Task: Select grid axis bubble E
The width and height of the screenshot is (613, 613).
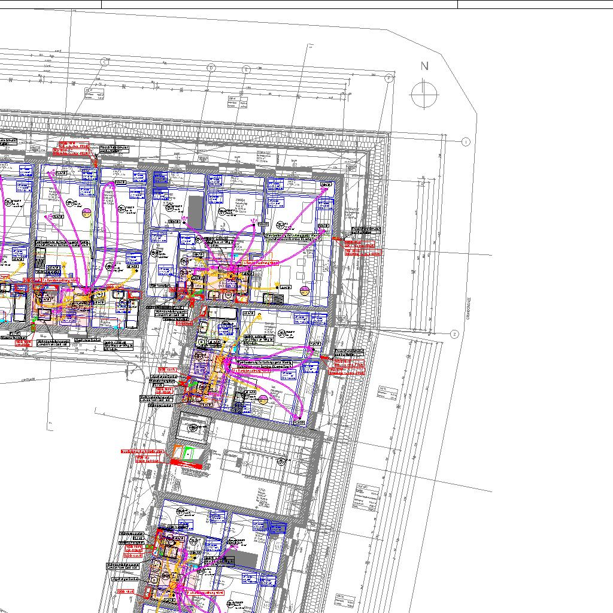Action: pyautogui.click(x=246, y=69)
